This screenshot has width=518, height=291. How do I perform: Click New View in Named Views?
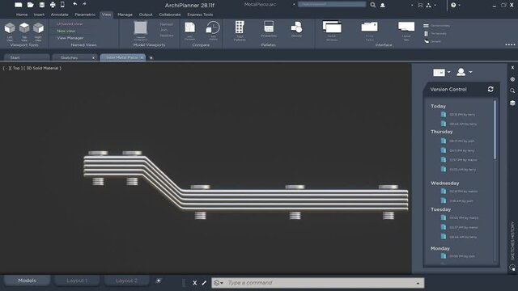point(66,31)
